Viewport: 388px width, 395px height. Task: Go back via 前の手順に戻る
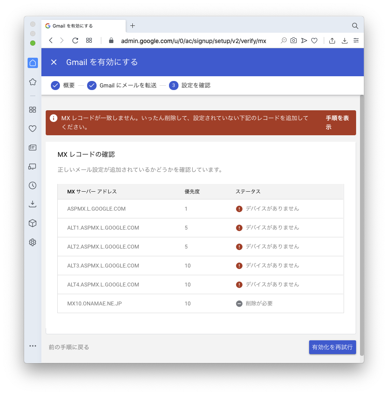click(69, 347)
